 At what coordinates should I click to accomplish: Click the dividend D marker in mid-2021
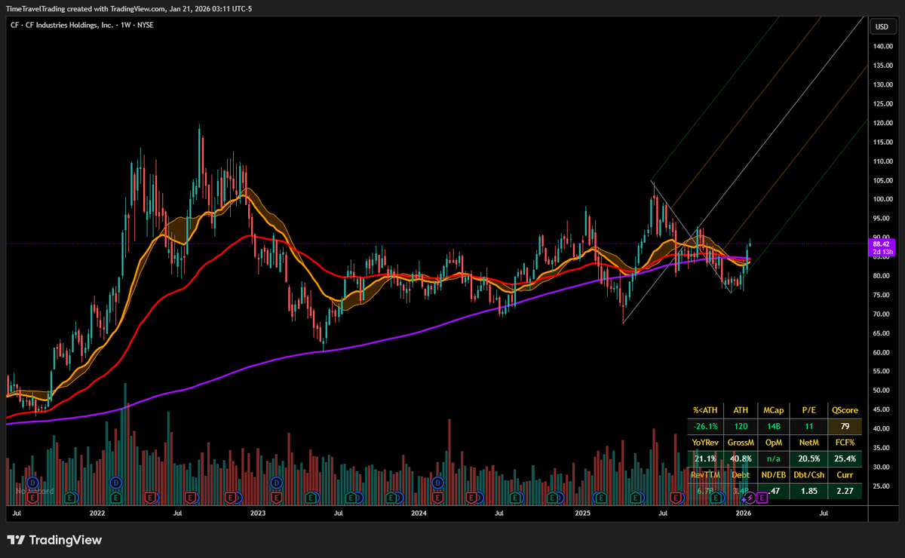coord(33,483)
